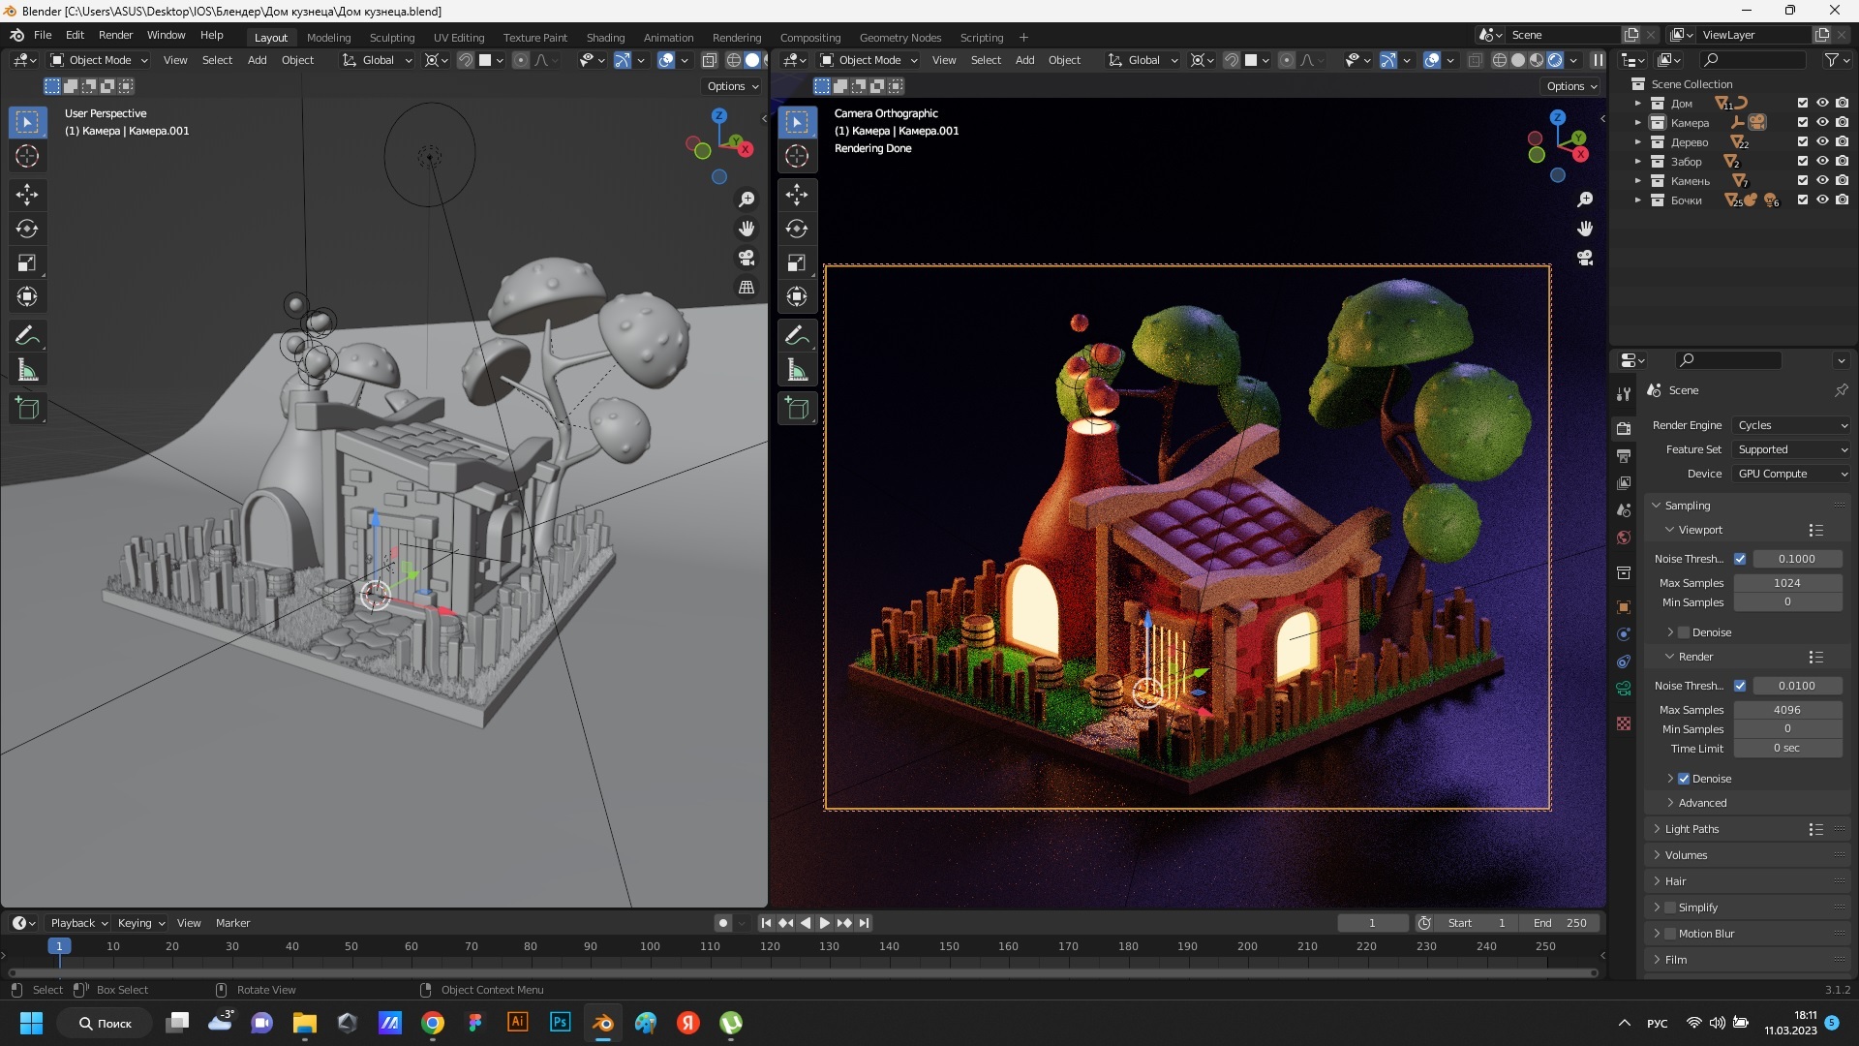Select the Measure tool in left viewport
The width and height of the screenshot is (1859, 1046).
(27, 370)
